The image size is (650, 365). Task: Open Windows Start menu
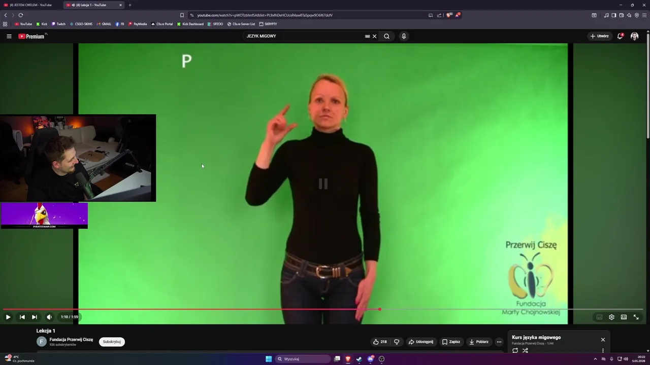269,359
